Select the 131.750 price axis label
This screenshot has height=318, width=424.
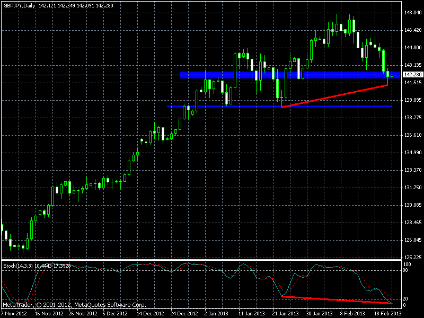pyautogui.click(x=413, y=188)
